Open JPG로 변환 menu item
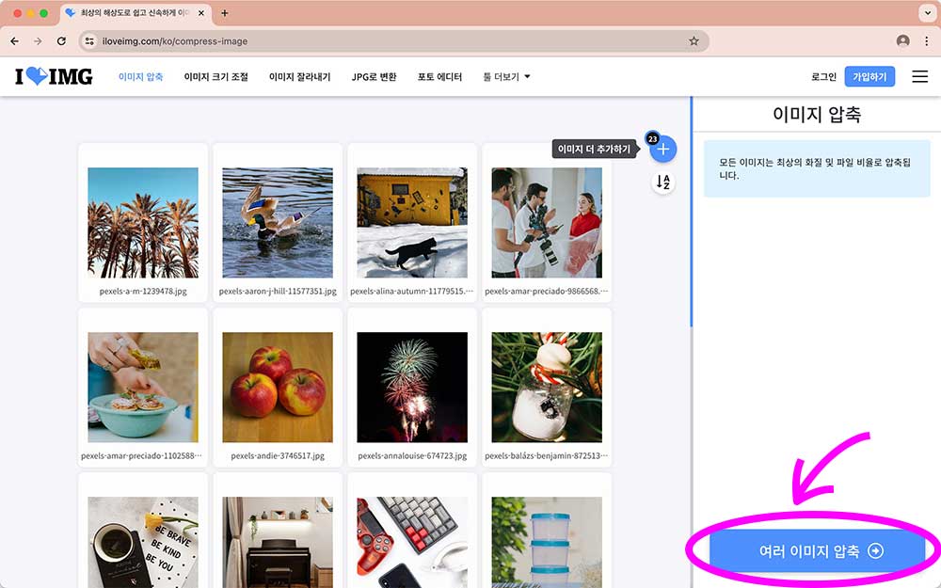The width and height of the screenshot is (941, 588). [x=374, y=77]
